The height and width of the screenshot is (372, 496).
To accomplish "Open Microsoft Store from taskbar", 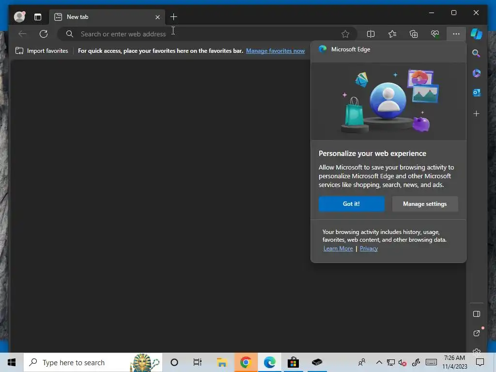I will click(x=293, y=362).
